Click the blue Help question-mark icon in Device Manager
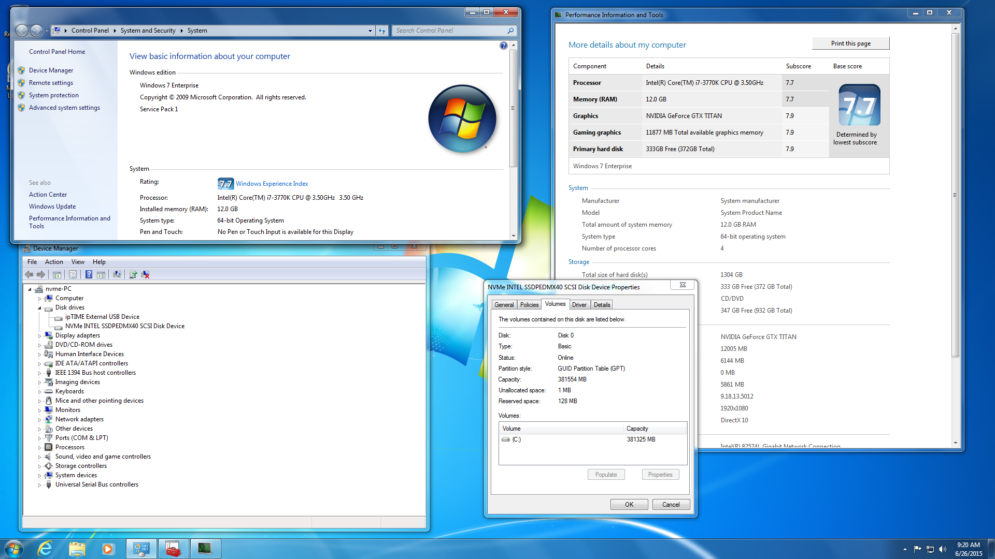 pyautogui.click(x=89, y=275)
